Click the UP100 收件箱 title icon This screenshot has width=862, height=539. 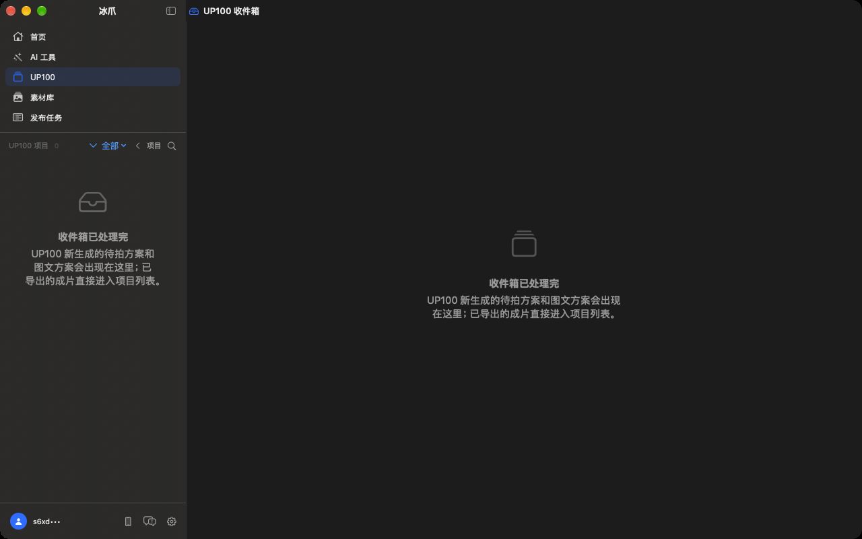click(x=194, y=11)
